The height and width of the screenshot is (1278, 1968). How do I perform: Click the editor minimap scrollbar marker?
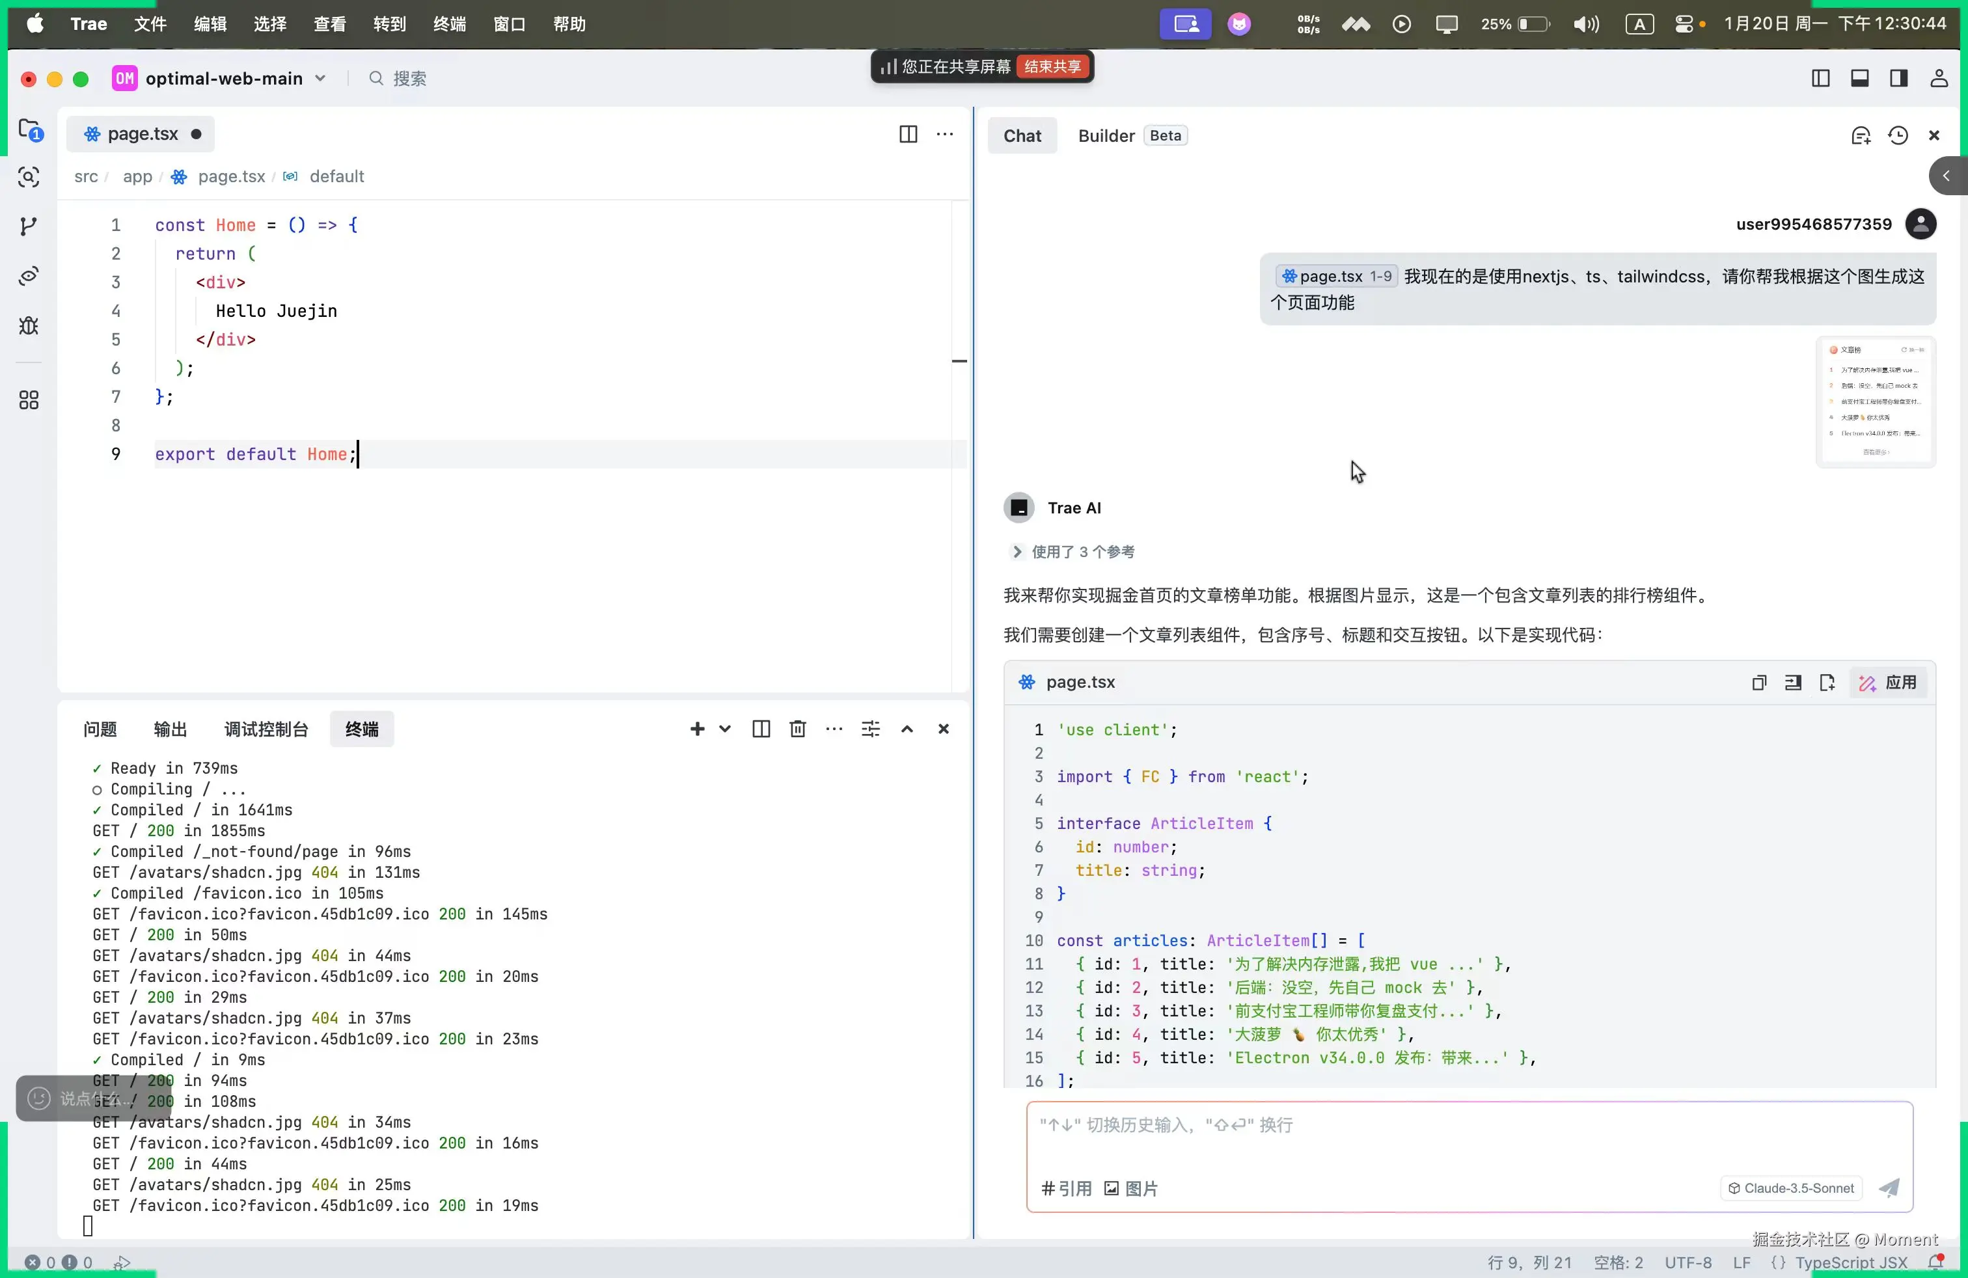(959, 361)
